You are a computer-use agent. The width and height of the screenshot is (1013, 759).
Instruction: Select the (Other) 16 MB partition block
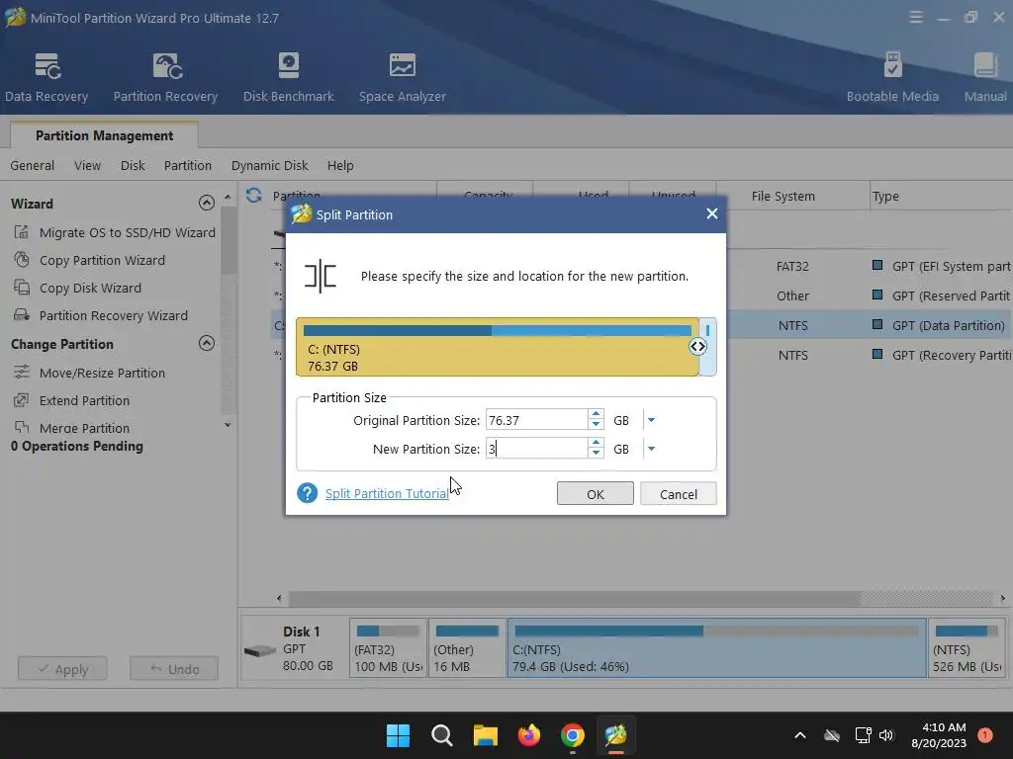click(467, 648)
